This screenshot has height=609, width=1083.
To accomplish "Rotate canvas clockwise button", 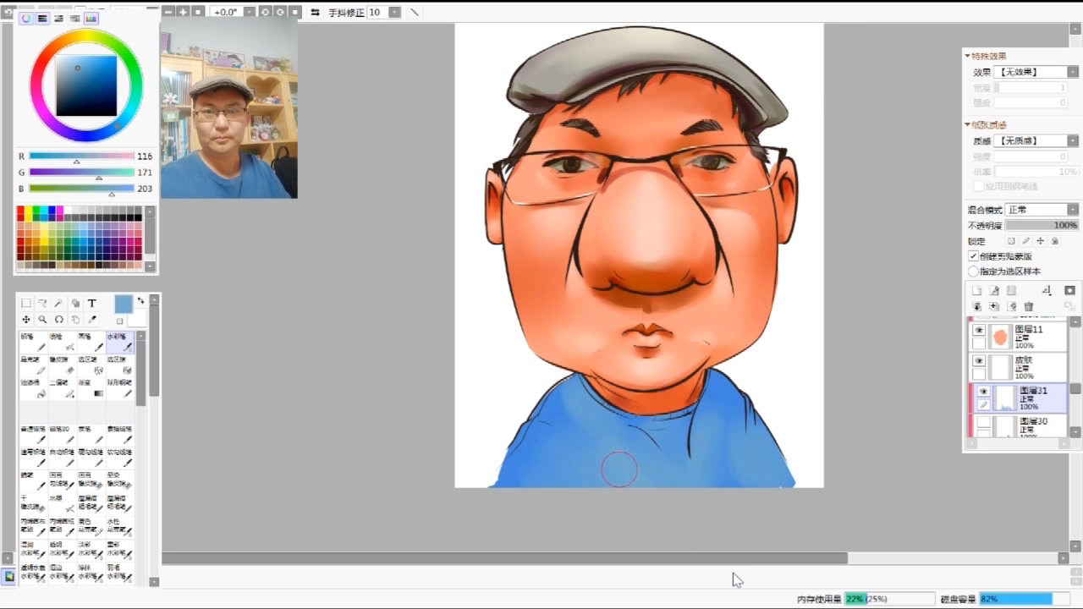I will [x=279, y=12].
